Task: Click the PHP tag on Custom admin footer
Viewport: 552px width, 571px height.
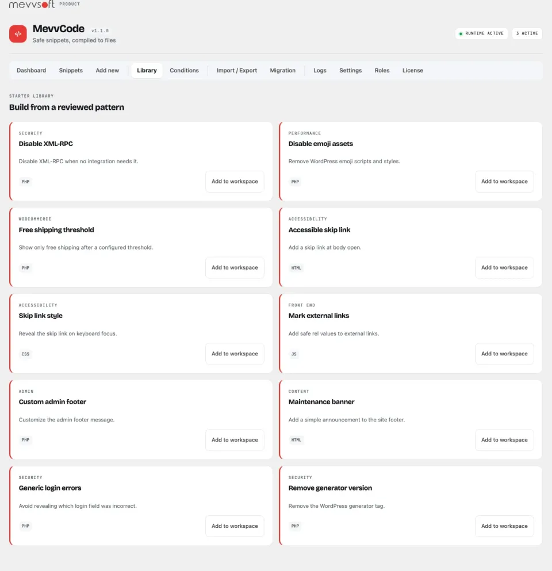Action: tap(25, 440)
